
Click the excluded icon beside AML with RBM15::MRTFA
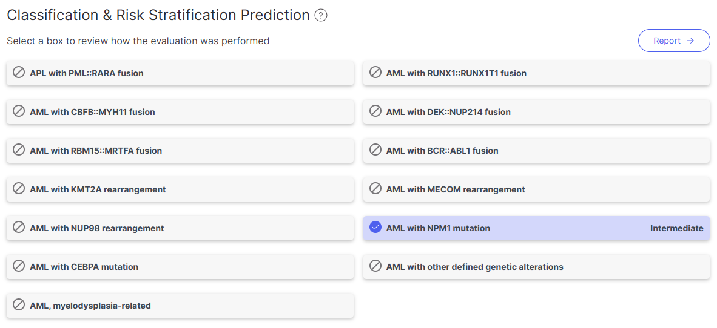19,151
